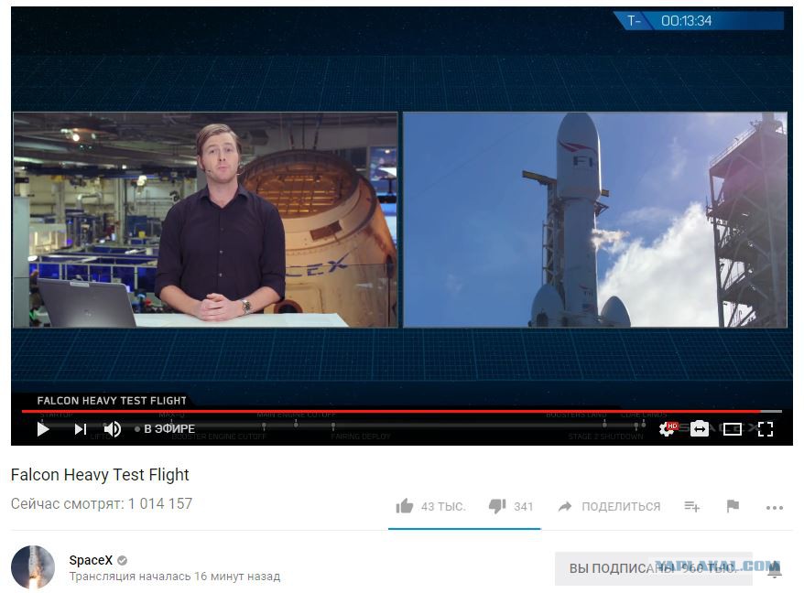Click the viewer count 'Сейчас смотрят: 1 014 157'
This screenshot has width=804, height=593.
(102, 504)
